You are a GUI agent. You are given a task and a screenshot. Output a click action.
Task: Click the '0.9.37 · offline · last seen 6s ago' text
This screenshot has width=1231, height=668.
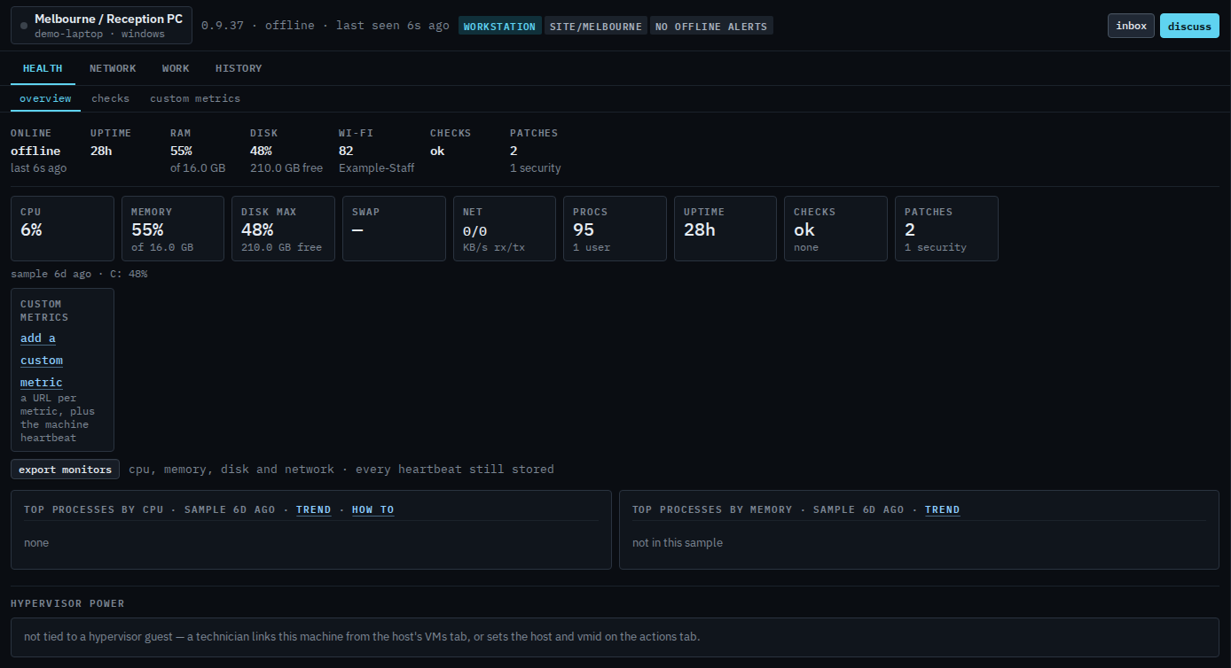[x=325, y=26]
